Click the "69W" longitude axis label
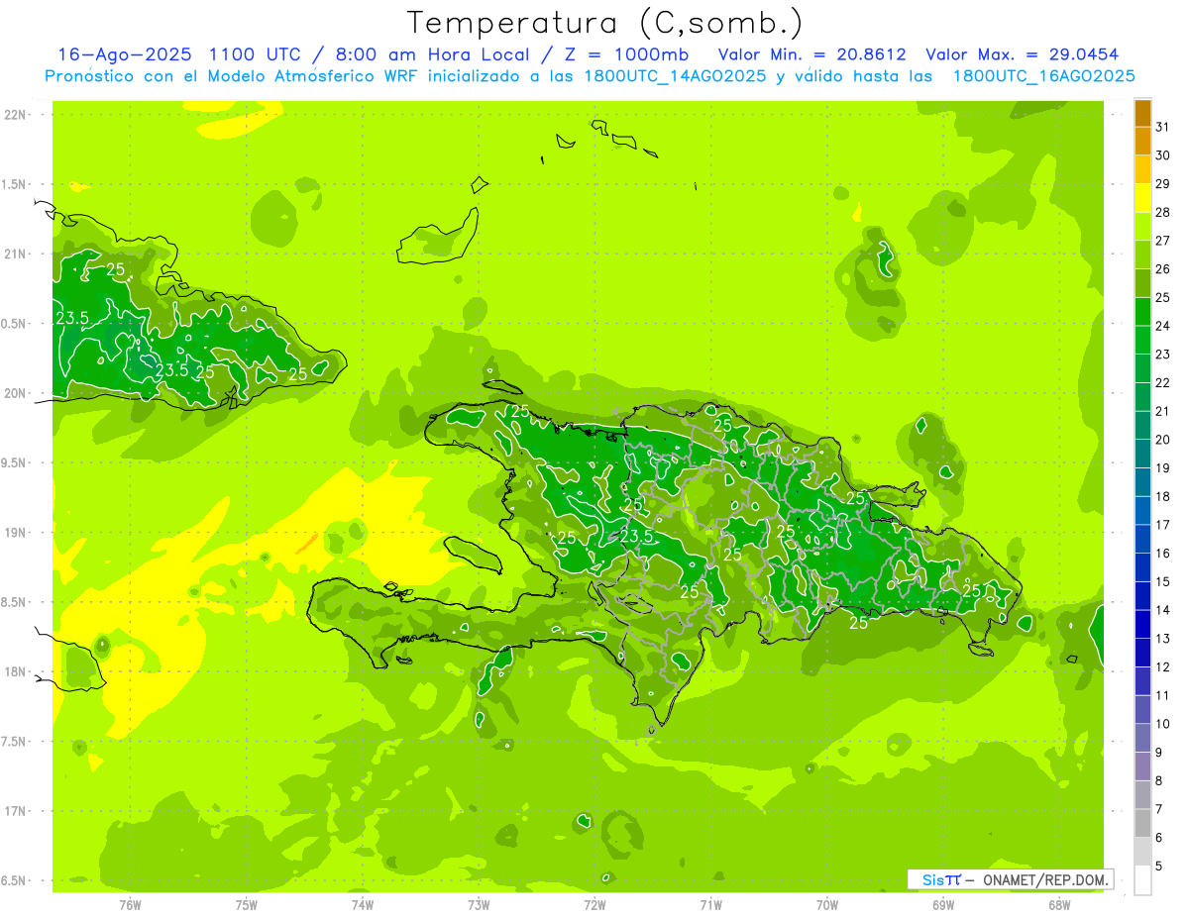 pos(943,904)
